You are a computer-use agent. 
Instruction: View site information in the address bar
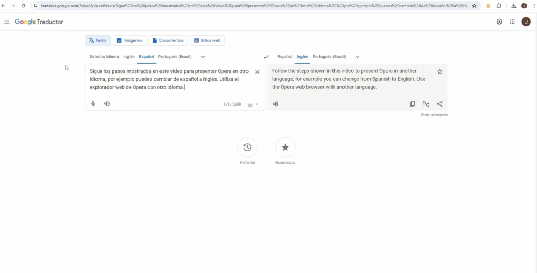point(35,6)
